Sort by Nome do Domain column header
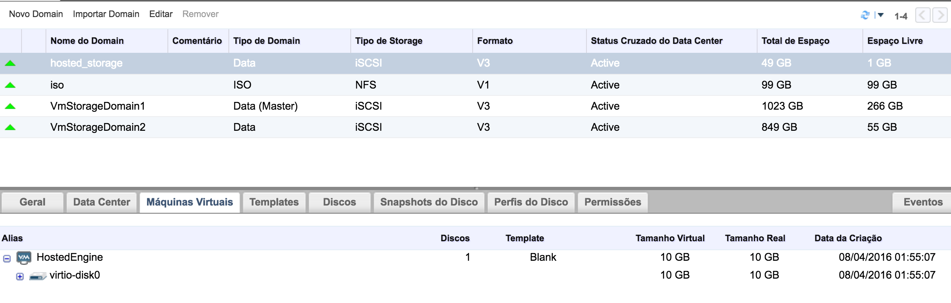The width and height of the screenshot is (951, 303). click(x=87, y=41)
